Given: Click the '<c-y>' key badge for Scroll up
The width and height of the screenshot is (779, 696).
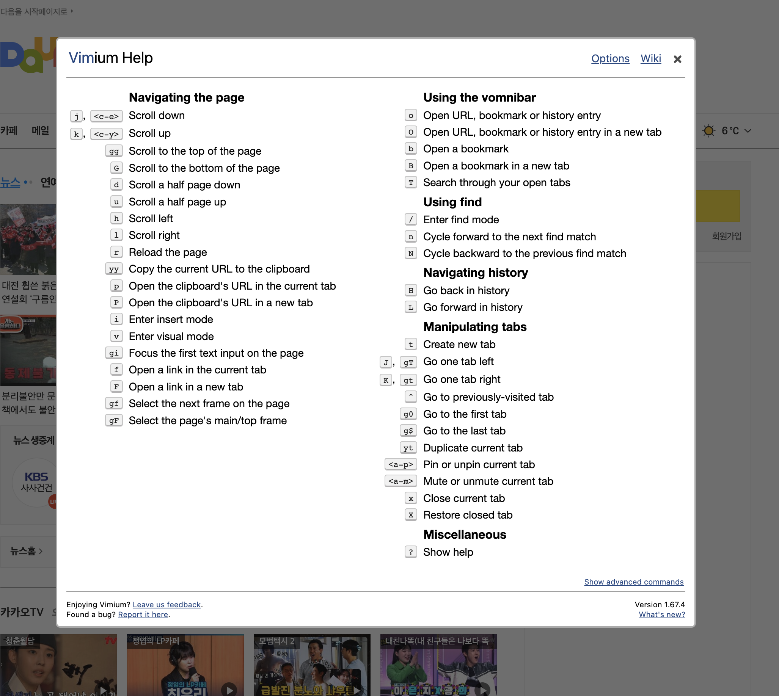Looking at the screenshot, I should click(106, 134).
